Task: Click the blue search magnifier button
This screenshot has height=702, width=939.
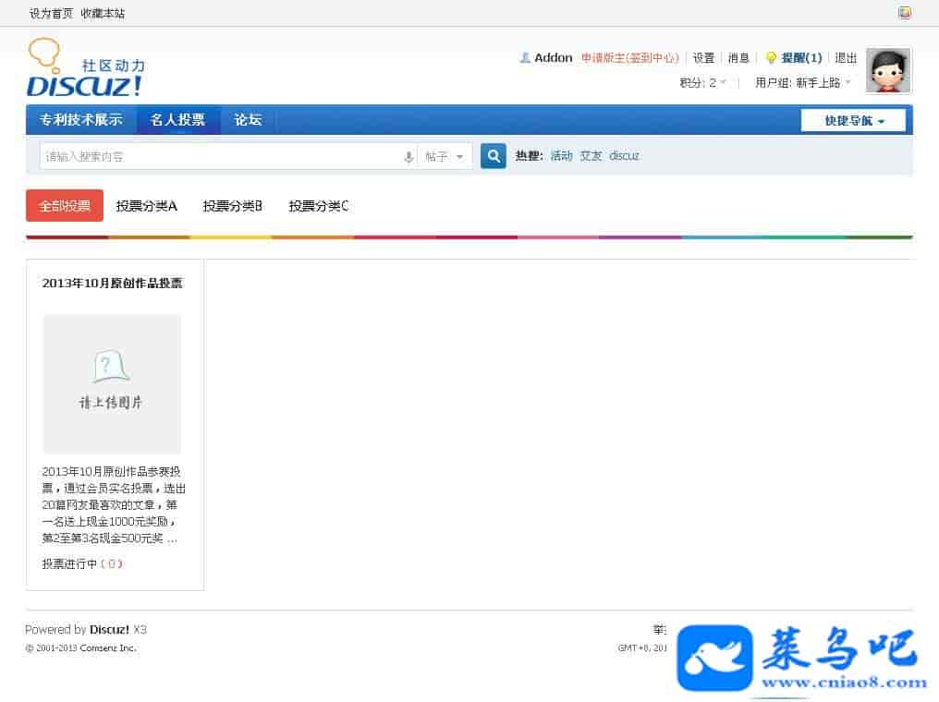Action: [x=494, y=156]
